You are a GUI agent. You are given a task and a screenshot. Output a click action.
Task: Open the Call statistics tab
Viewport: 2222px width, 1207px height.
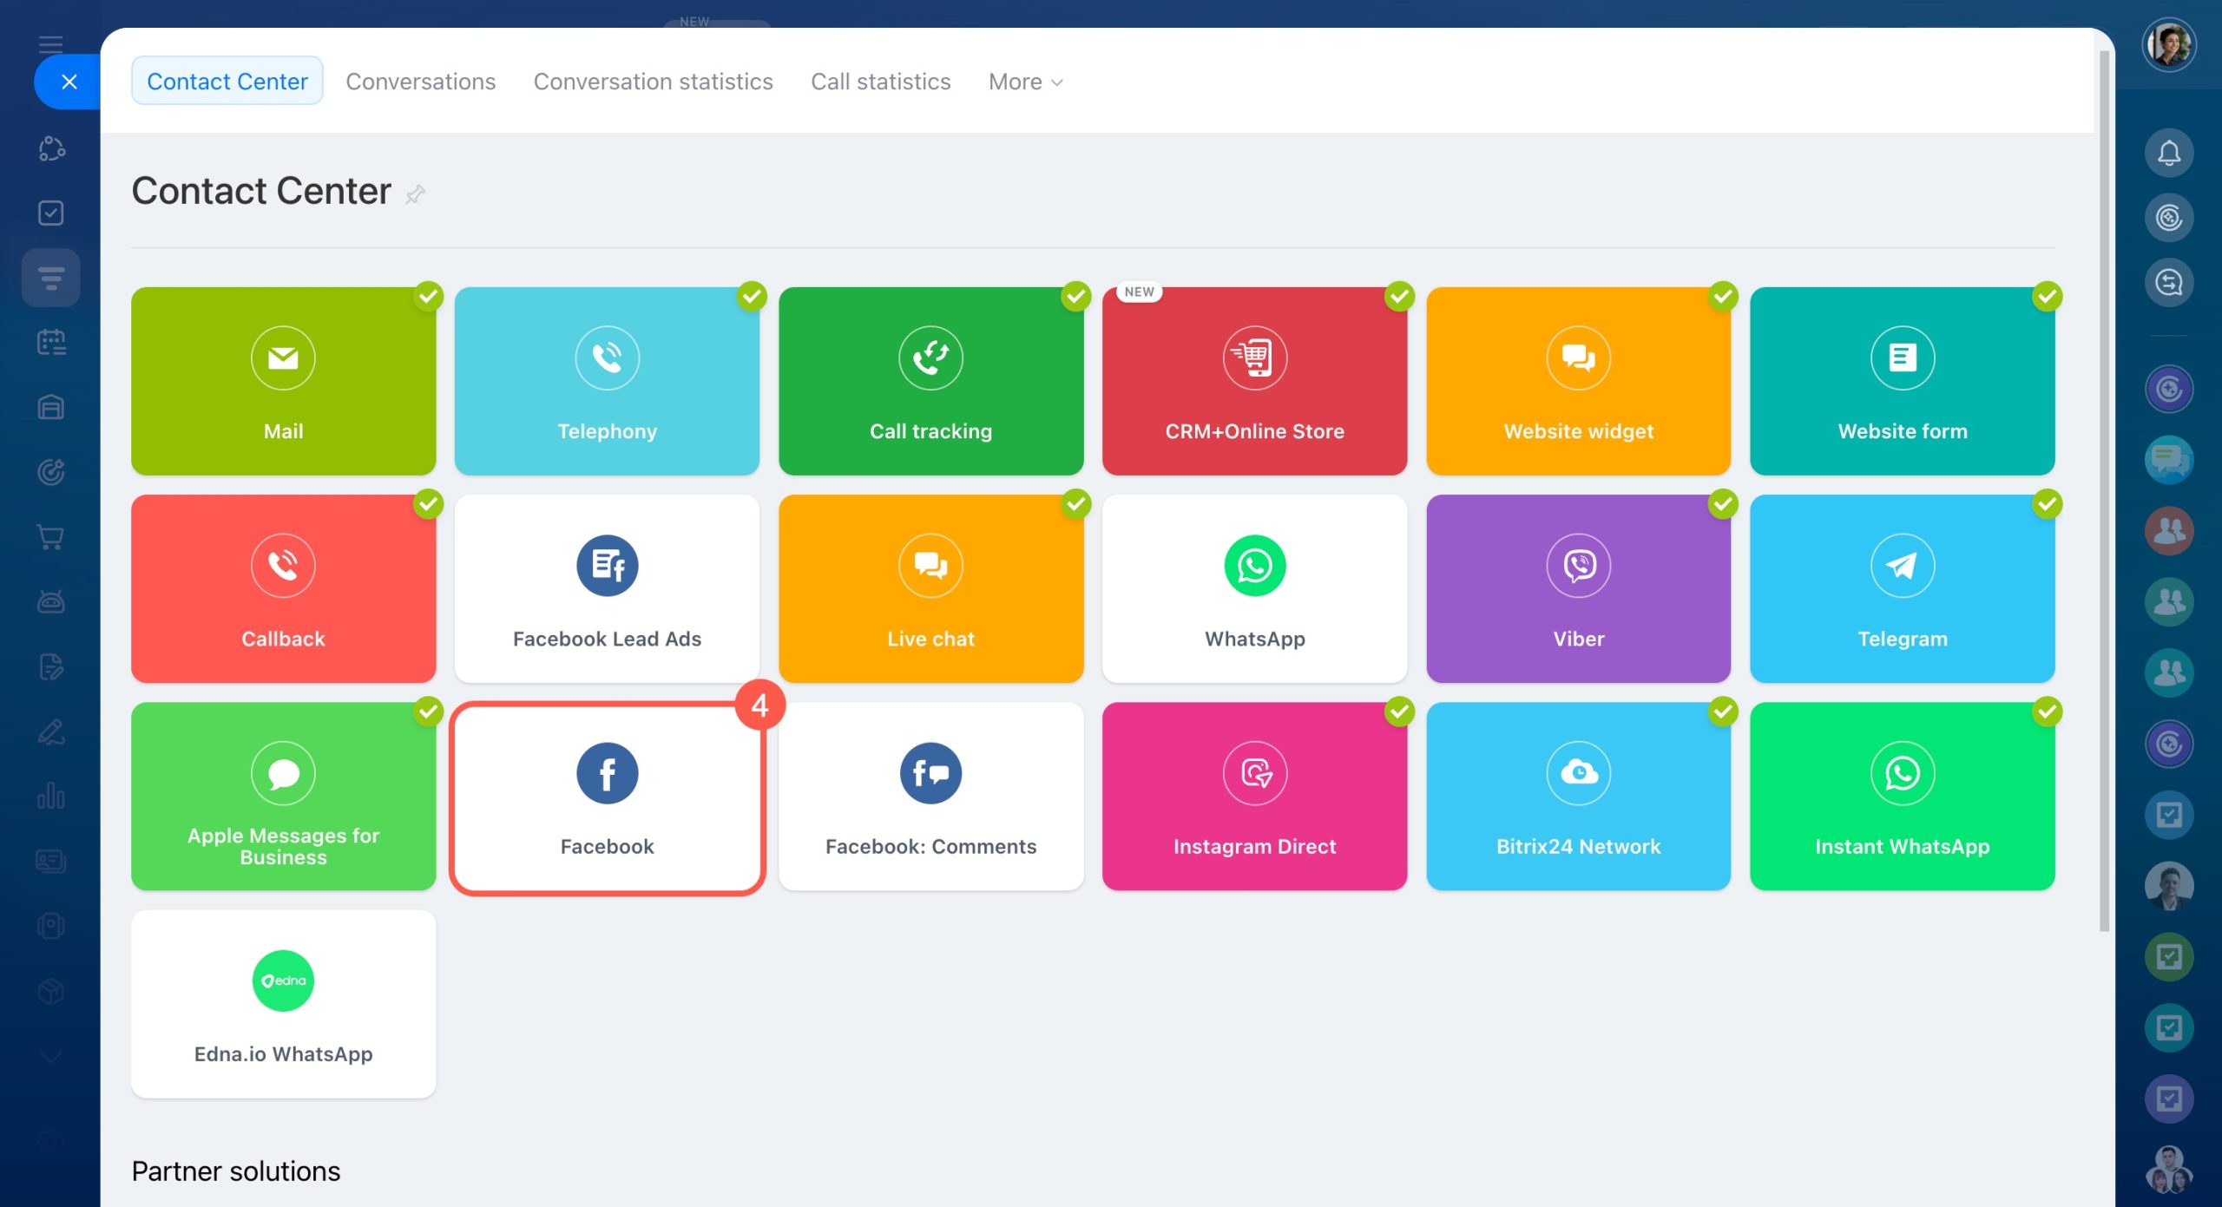[x=880, y=82]
